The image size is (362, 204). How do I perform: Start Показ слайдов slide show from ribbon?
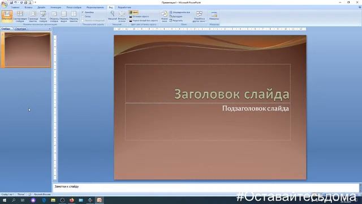click(x=43, y=16)
